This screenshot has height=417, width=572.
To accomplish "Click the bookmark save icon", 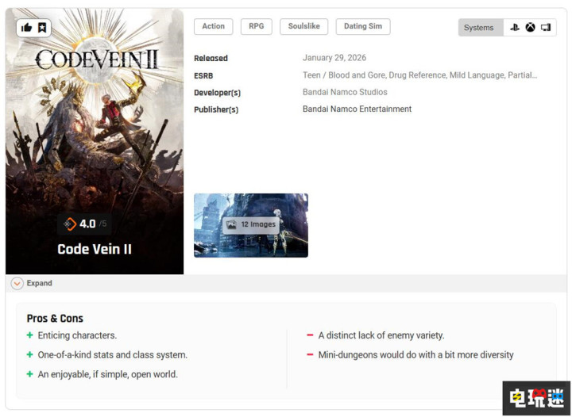I will pyautogui.click(x=42, y=28).
